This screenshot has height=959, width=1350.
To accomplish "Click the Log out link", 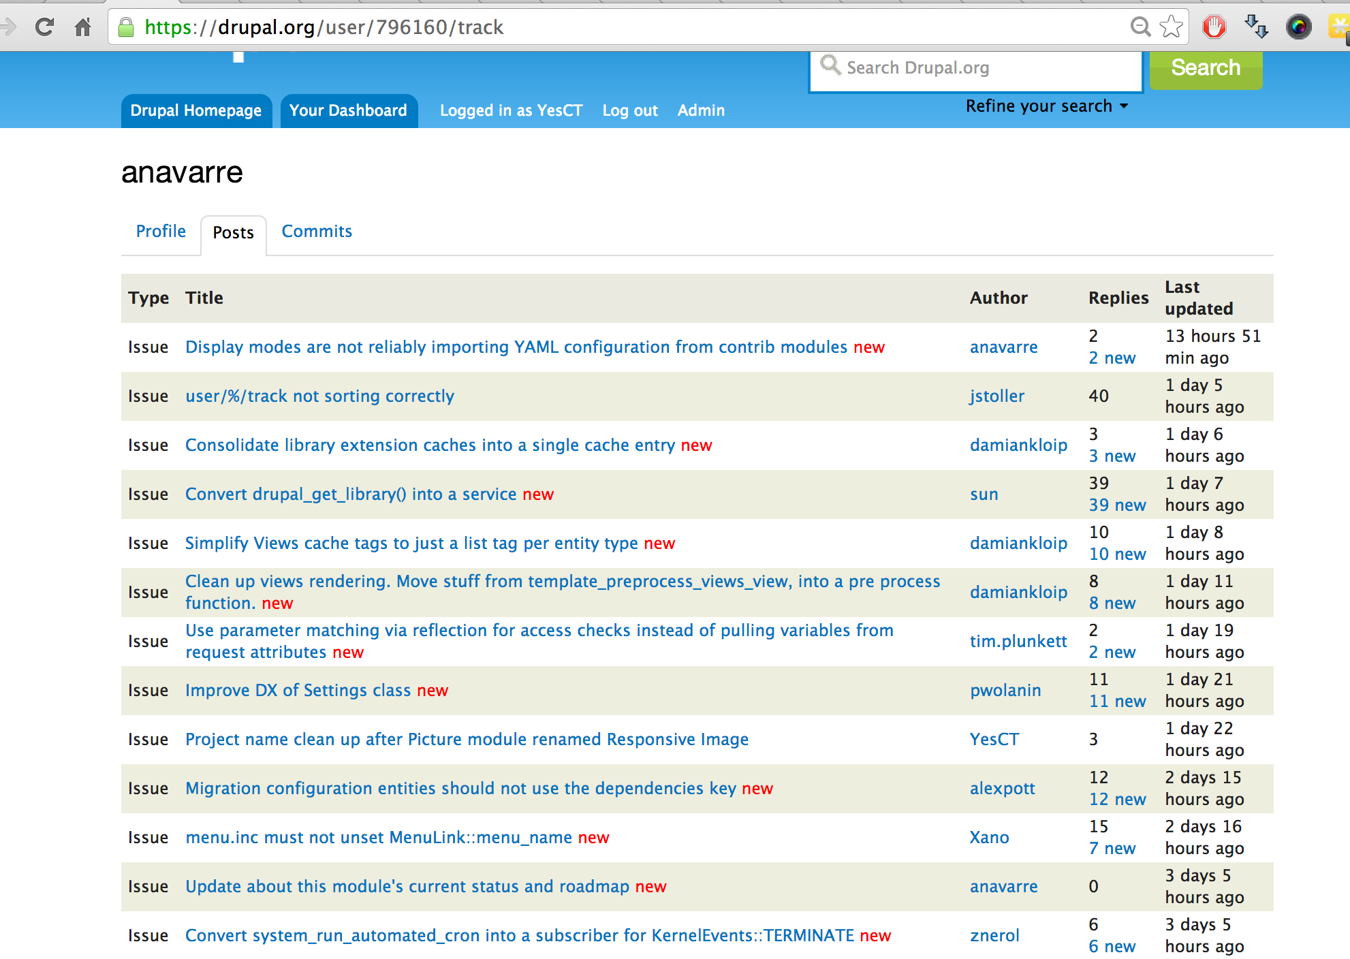I will (630, 111).
